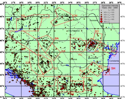Click the Suceava city label
This screenshot has height=99, width=125.
94,20
